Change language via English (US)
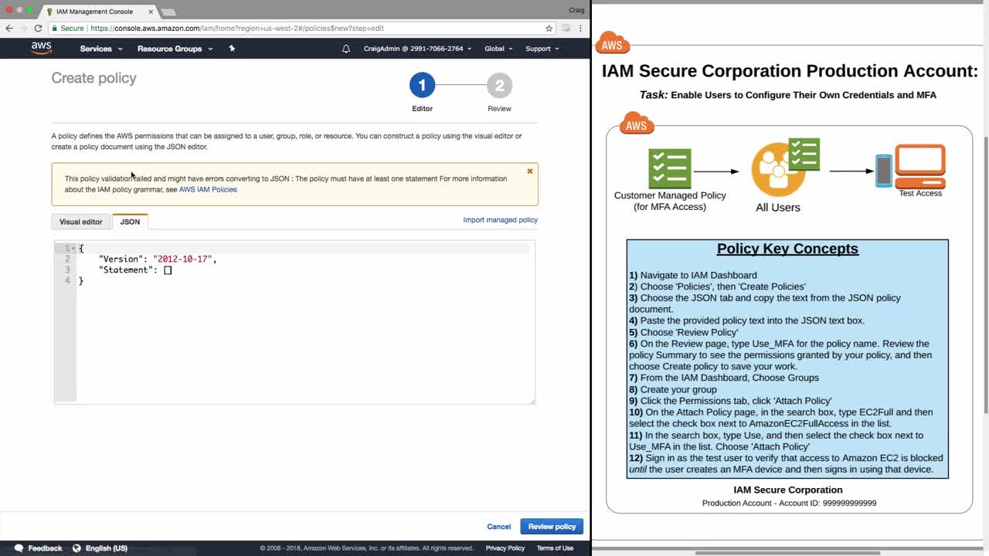Image resolution: width=989 pixels, height=556 pixels. 106,548
